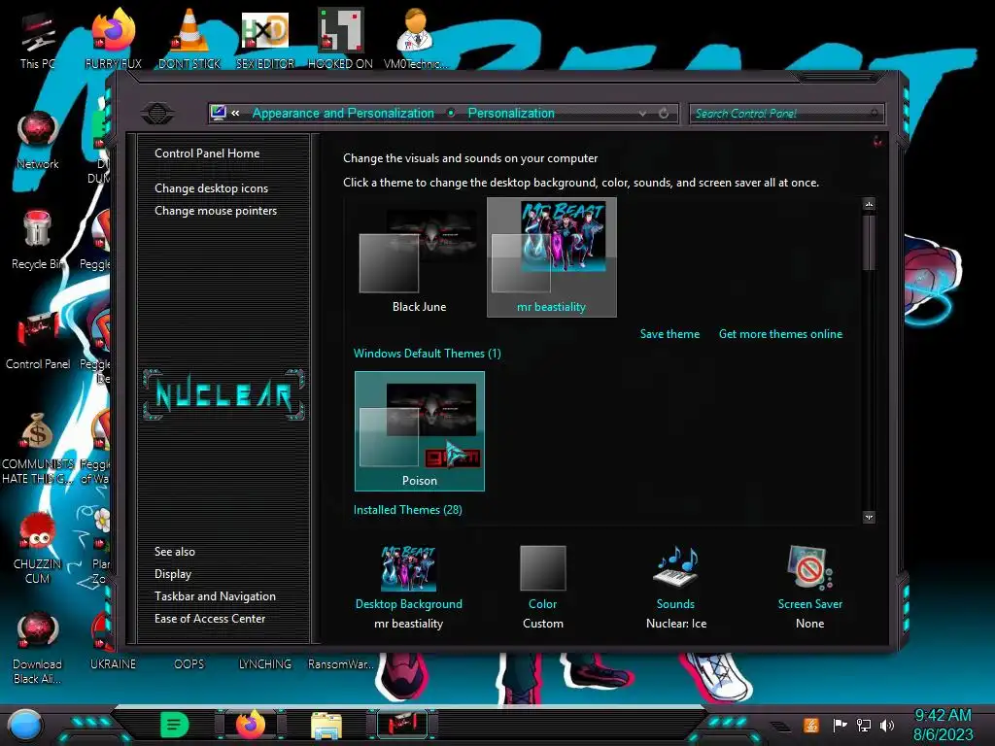The height and width of the screenshot is (746, 995).
Task: Click the monitor icon in the address bar
Action: click(x=219, y=113)
